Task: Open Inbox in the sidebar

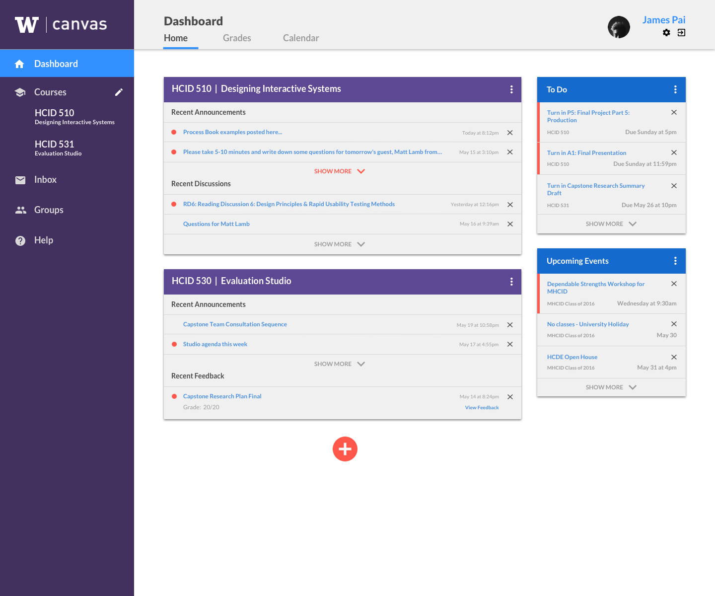Action: click(x=45, y=180)
